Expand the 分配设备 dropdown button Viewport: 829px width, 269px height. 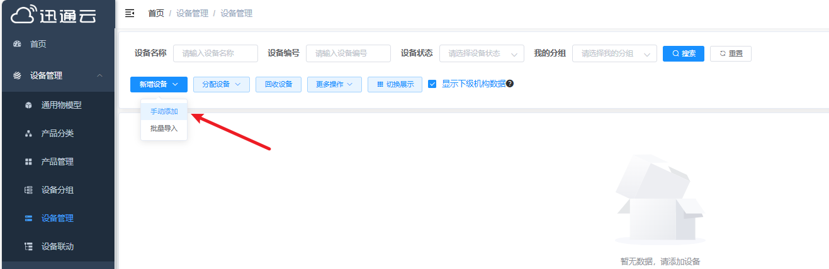(x=222, y=85)
